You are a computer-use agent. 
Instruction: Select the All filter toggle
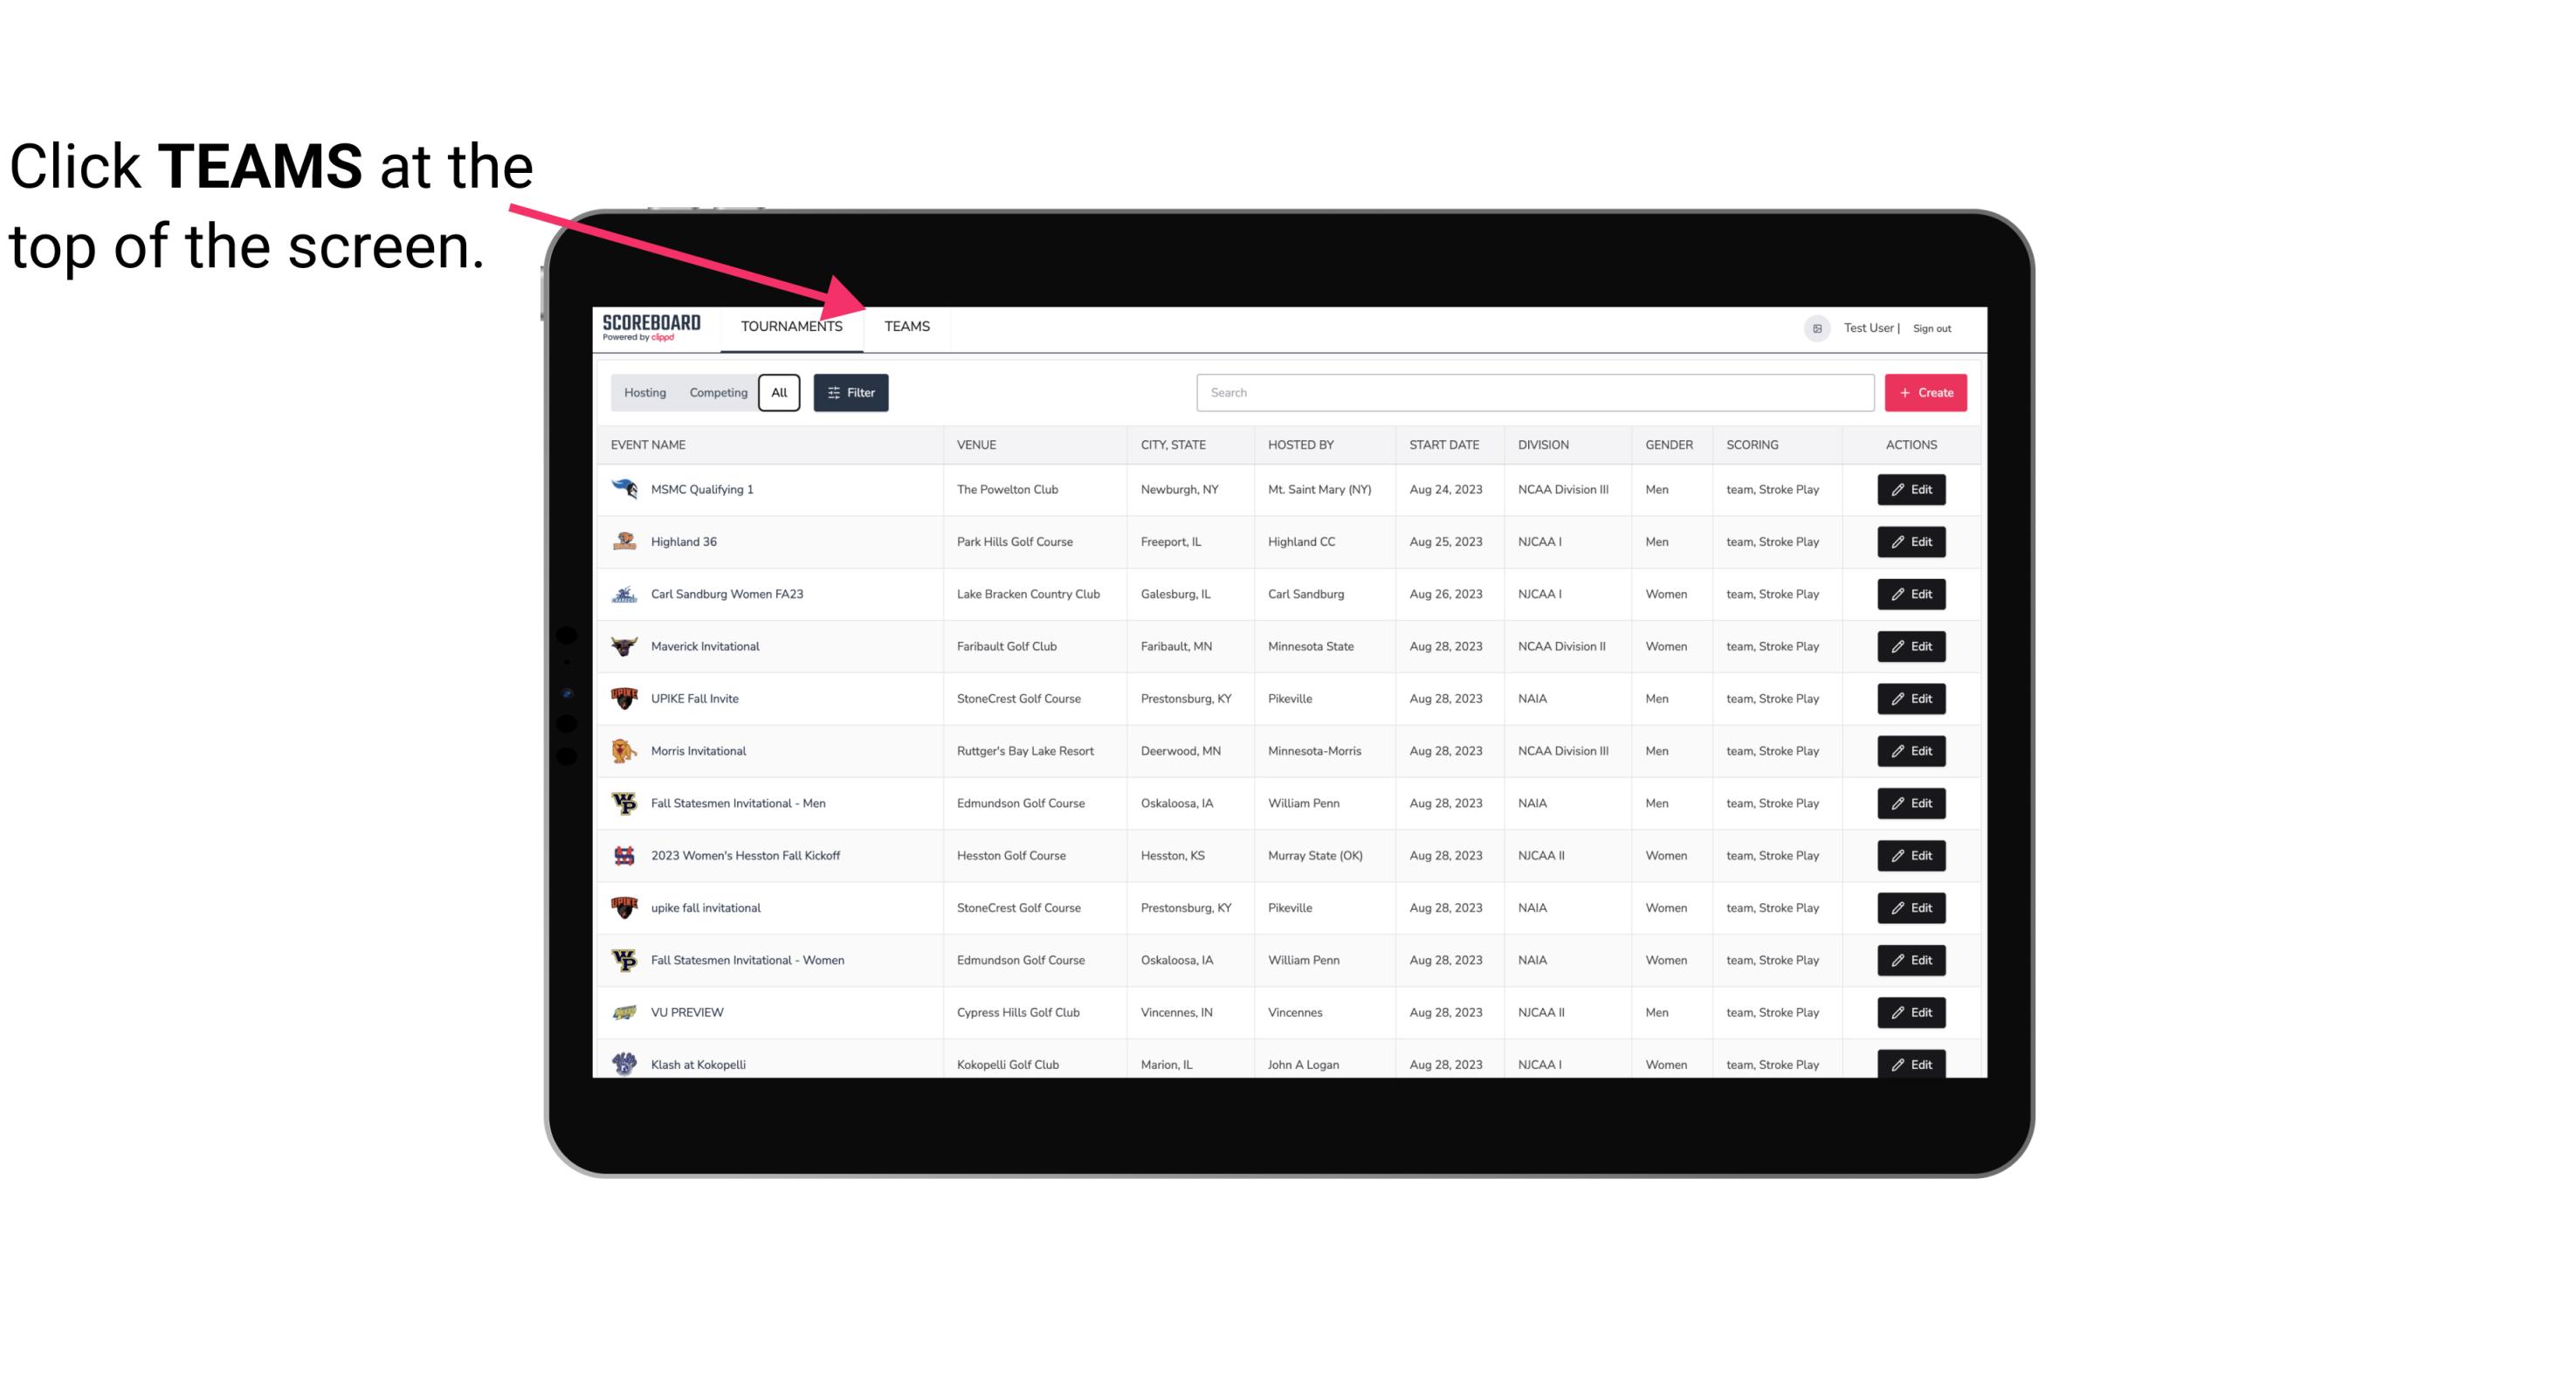(778, 391)
